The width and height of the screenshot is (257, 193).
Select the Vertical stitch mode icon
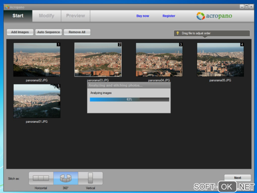tap(90, 178)
